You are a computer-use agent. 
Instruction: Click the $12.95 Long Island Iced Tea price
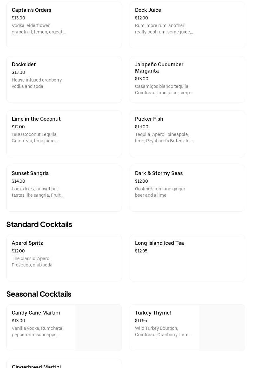(141, 251)
